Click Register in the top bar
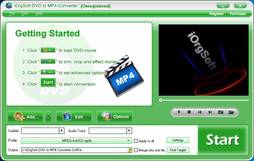The image size is (254, 161). [x=216, y=14]
